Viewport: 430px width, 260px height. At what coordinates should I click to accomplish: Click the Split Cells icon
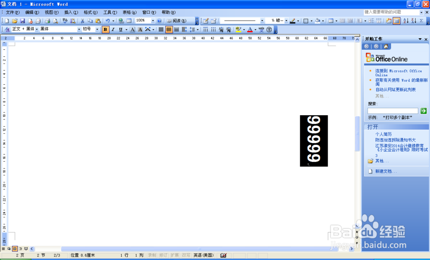(x=350, y=21)
